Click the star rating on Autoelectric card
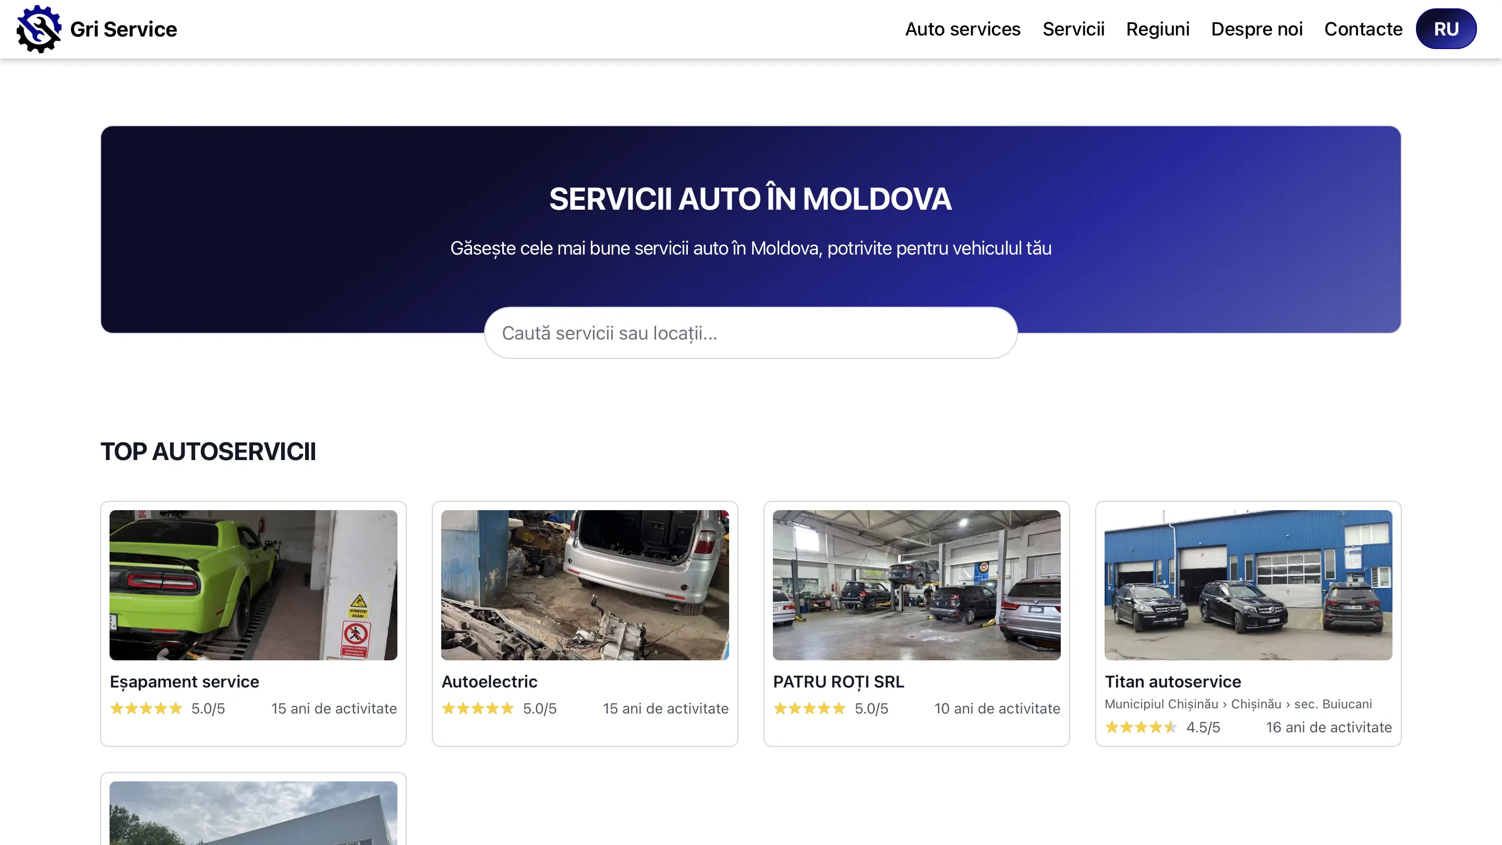 478,708
